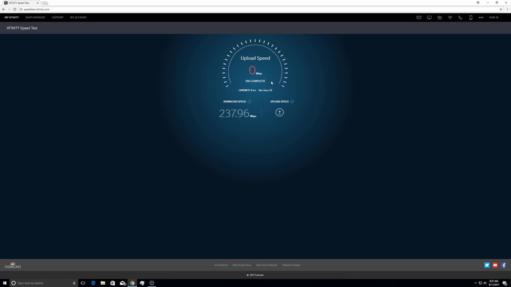This screenshot has height=287, width=511.
Task: Click the Type here to search box
Action: (44, 283)
